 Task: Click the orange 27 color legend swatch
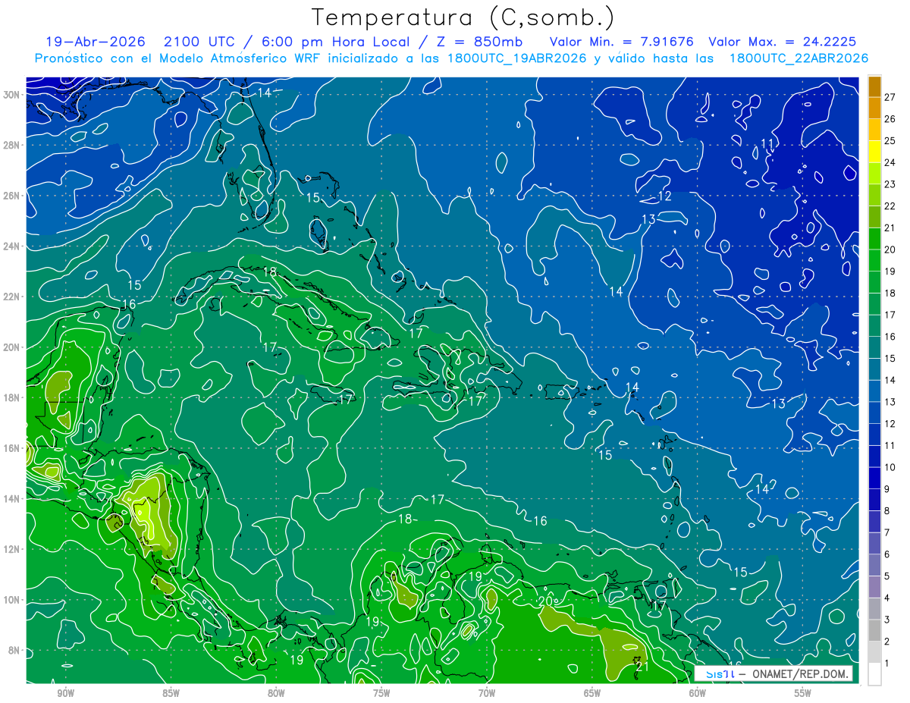tap(874, 86)
